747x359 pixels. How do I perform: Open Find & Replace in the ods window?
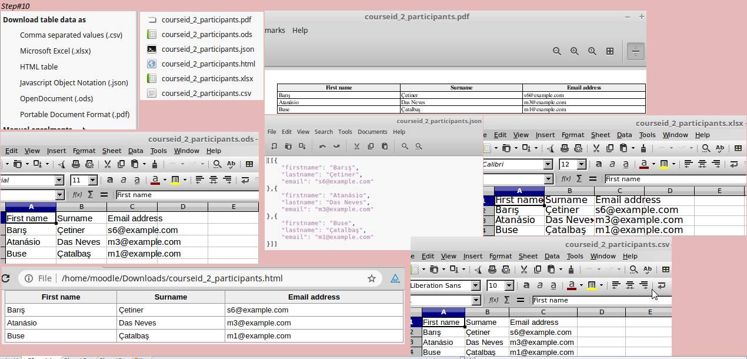tap(217, 164)
